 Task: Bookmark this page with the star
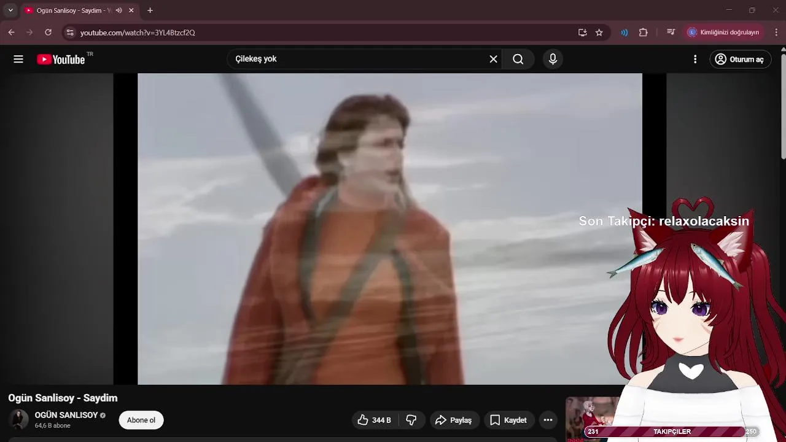pos(599,33)
